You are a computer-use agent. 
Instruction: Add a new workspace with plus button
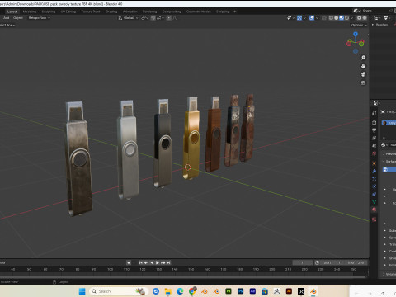click(234, 12)
